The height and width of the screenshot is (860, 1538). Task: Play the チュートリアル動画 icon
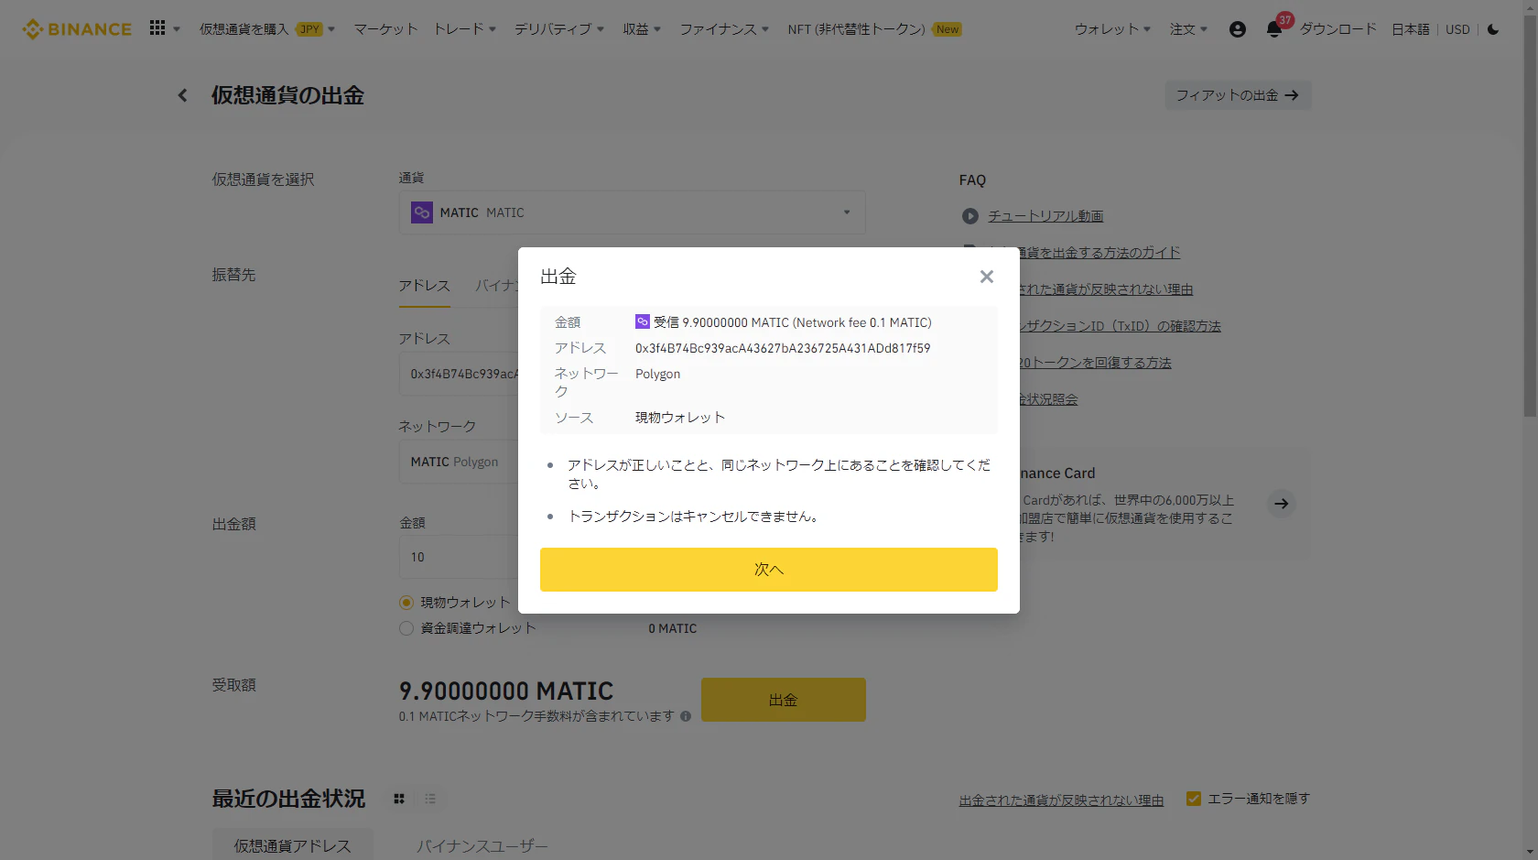(970, 216)
